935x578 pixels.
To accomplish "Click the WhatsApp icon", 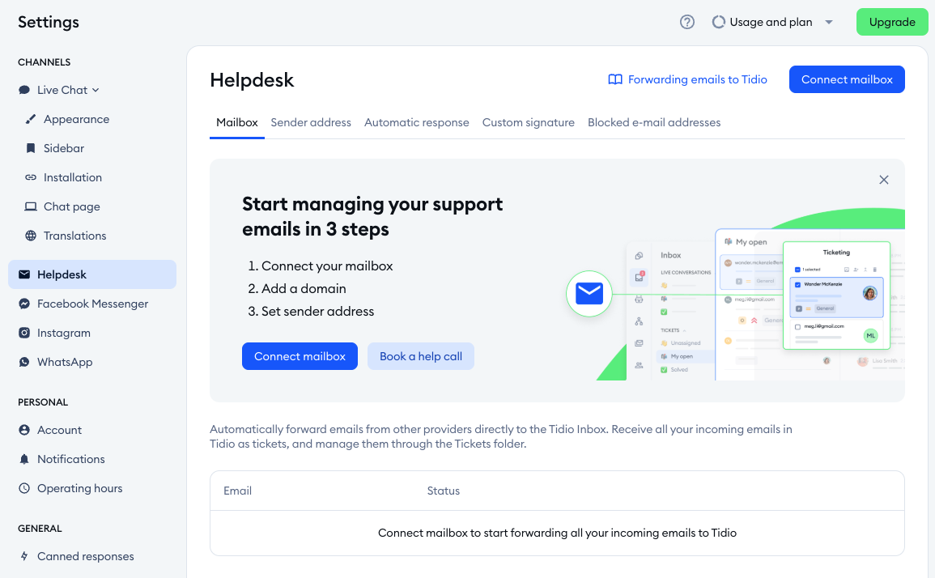I will 24,362.
